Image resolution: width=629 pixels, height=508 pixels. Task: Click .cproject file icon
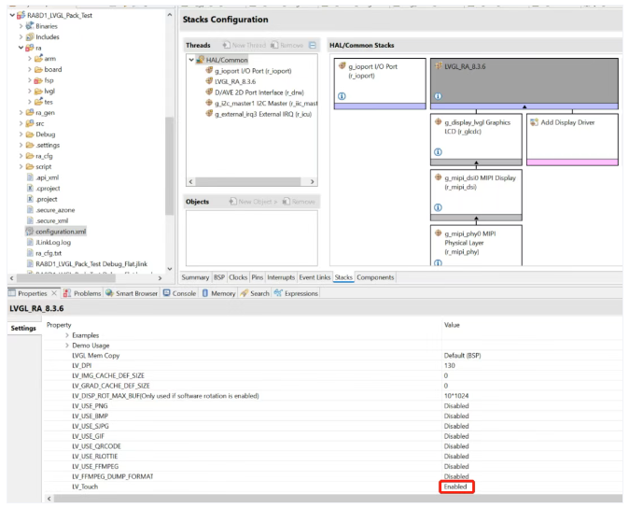click(30, 189)
